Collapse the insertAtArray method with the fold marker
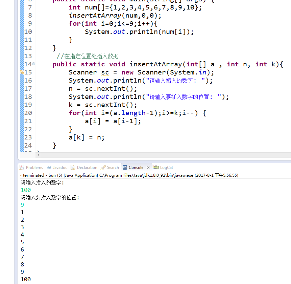Viewport: 291px width, 284px height. pos(33,63)
